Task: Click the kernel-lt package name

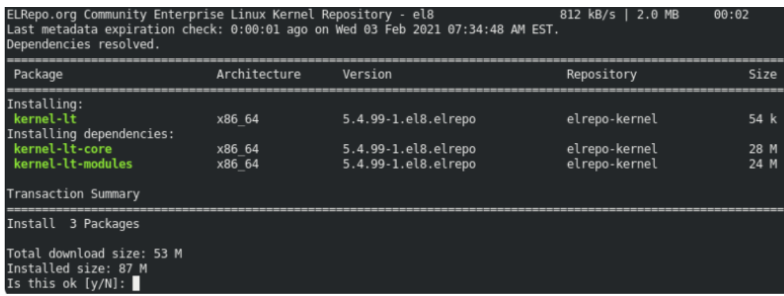Action: 45,119
